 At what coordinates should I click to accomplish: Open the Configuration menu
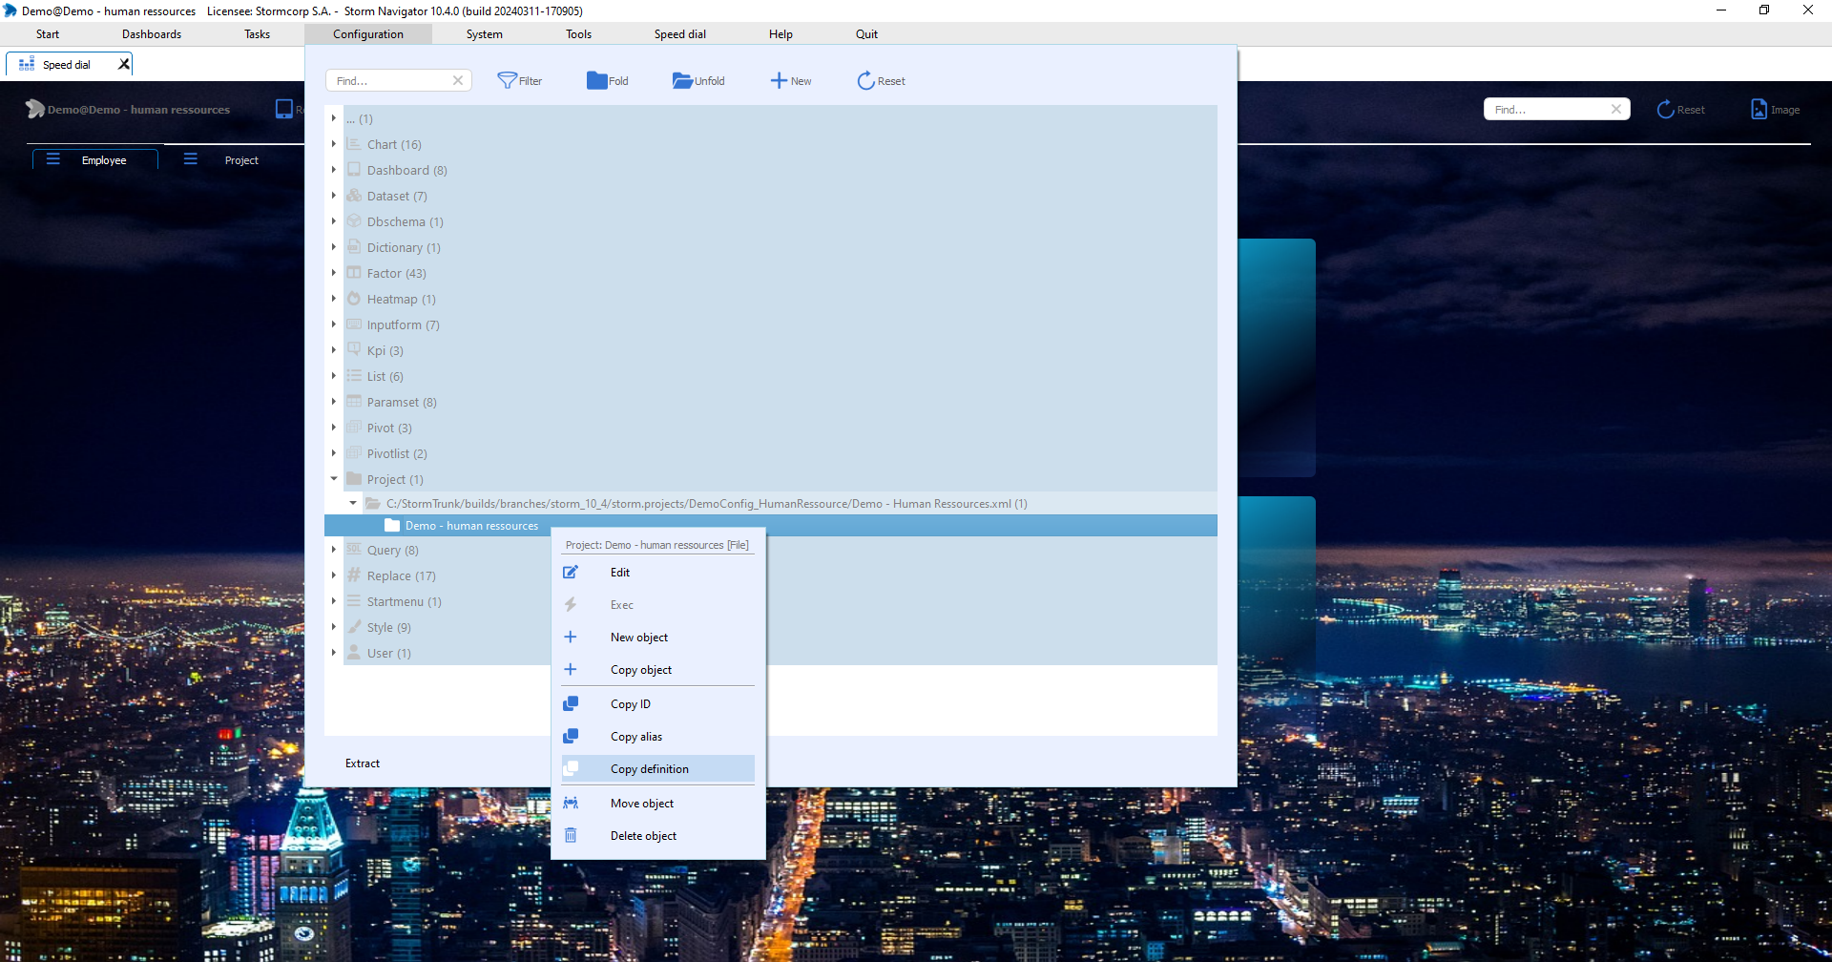(x=368, y=33)
